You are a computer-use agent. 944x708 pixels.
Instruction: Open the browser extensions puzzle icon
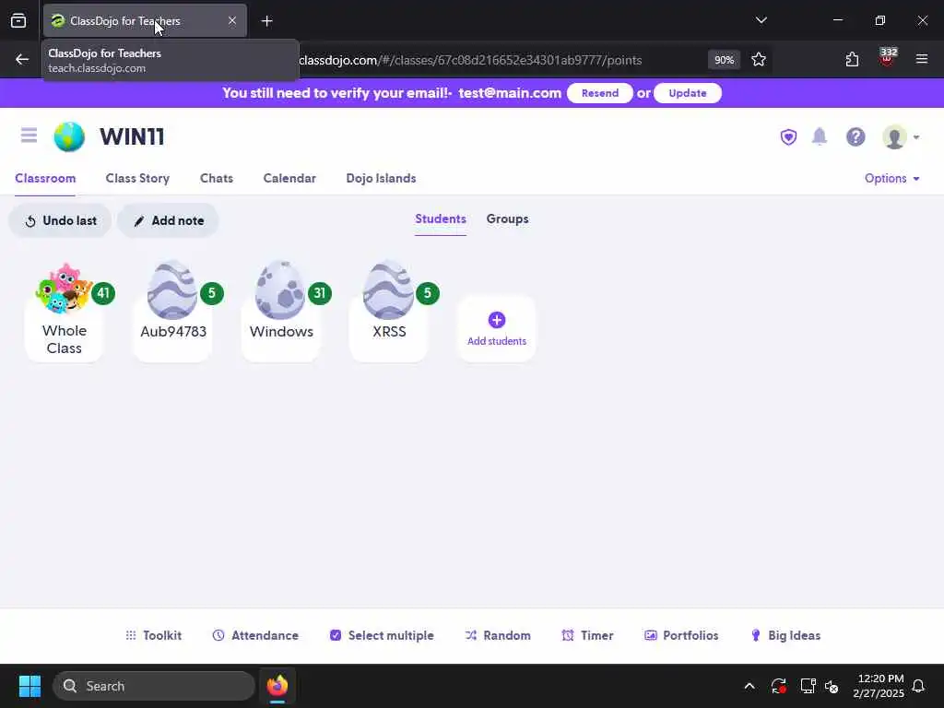[852, 60]
